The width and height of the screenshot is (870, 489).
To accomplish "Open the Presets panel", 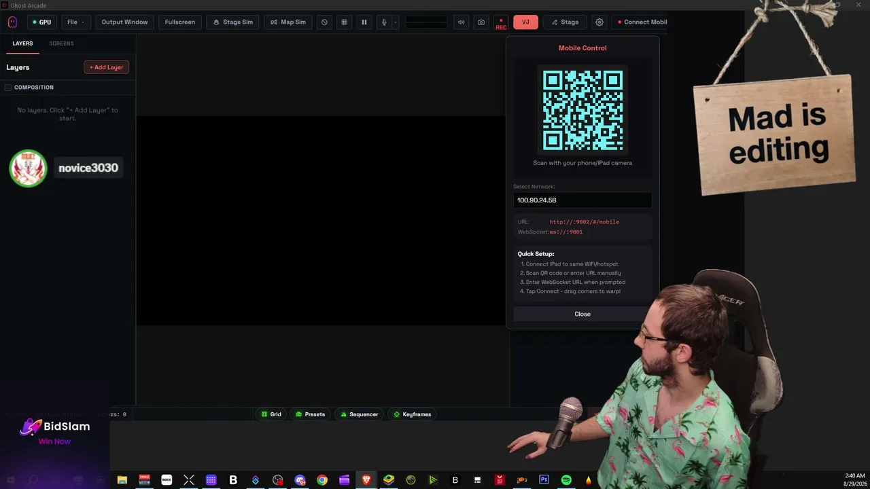I will coord(310,414).
